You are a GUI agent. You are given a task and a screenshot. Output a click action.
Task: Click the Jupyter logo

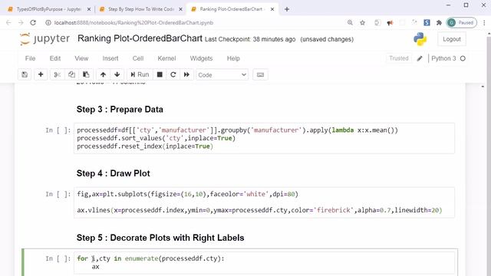tap(44, 39)
